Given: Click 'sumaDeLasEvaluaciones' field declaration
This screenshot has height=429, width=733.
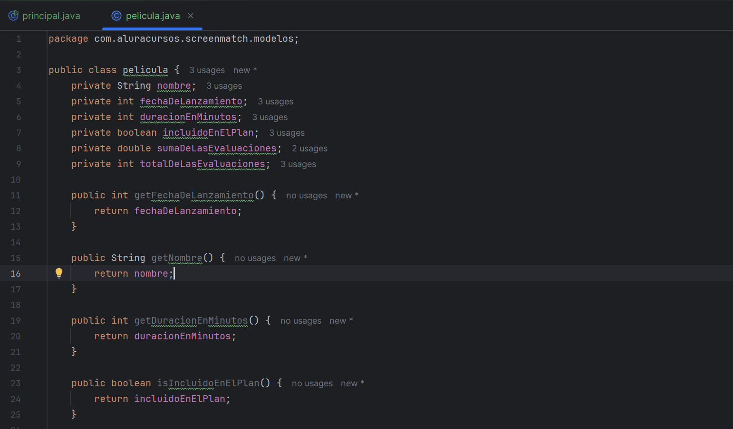Looking at the screenshot, I should coord(217,148).
